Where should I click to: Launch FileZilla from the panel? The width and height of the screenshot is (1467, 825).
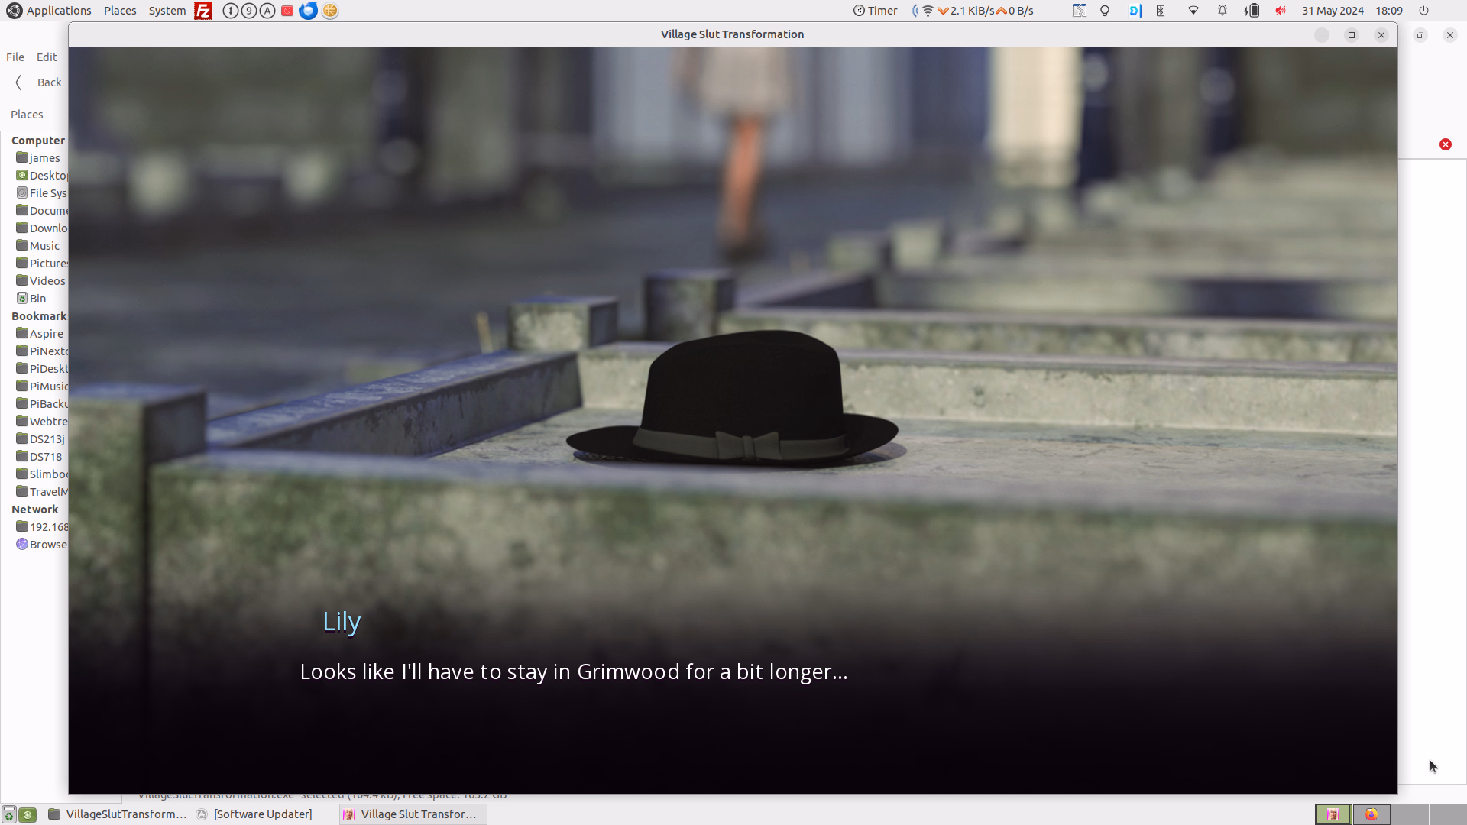pyautogui.click(x=203, y=11)
